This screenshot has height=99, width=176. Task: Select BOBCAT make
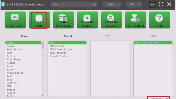(x=23, y=90)
